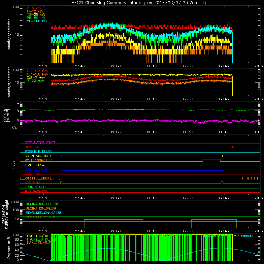Select the BAD_PACKETS flag label
264x264 pixels.
click(36, 191)
